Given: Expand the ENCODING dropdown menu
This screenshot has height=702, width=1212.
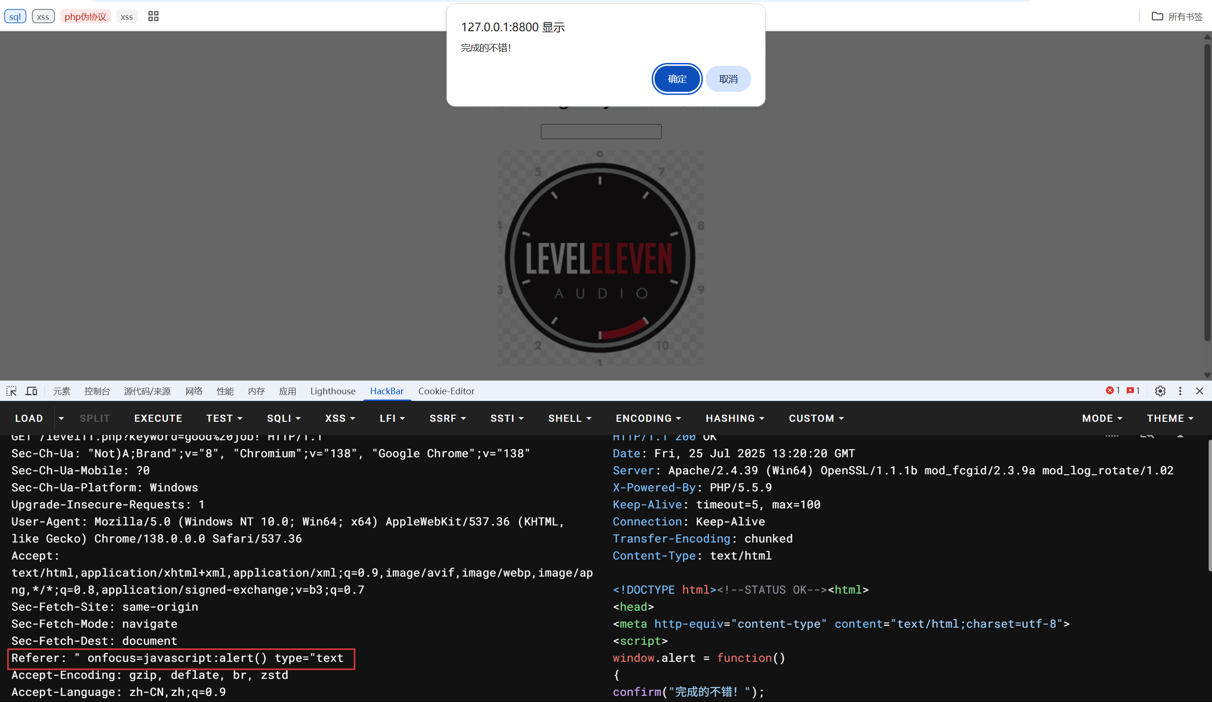Looking at the screenshot, I should click(648, 418).
